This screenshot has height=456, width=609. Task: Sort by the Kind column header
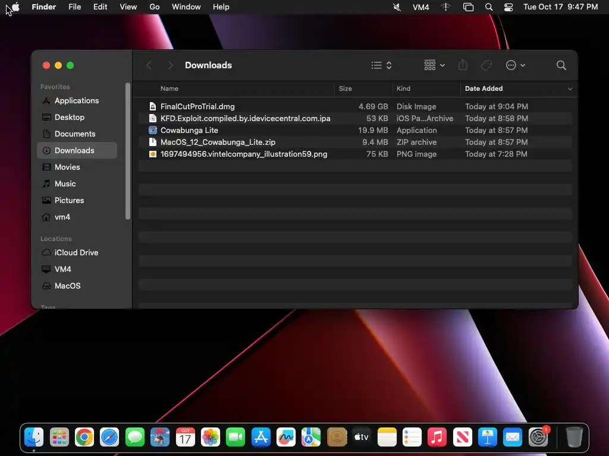click(403, 89)
